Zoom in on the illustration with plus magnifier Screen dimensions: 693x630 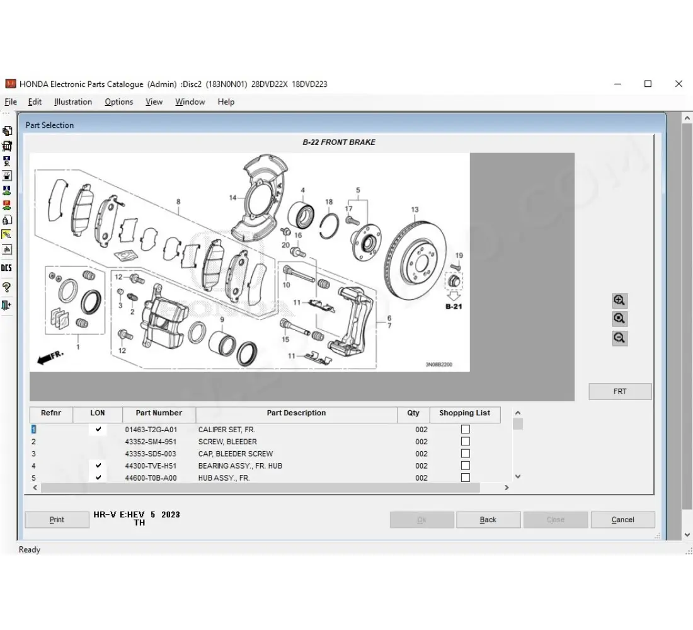click(620, 301)
